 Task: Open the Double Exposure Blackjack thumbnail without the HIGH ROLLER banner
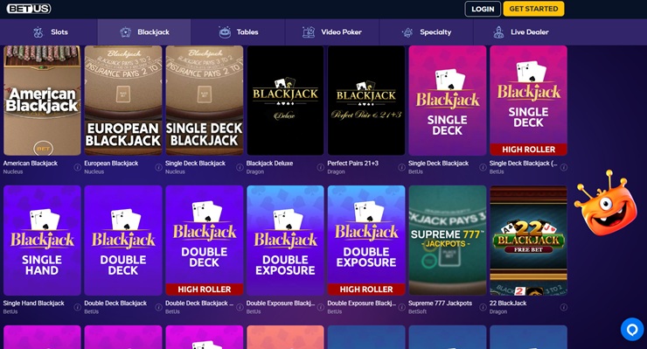pos(285,241)
